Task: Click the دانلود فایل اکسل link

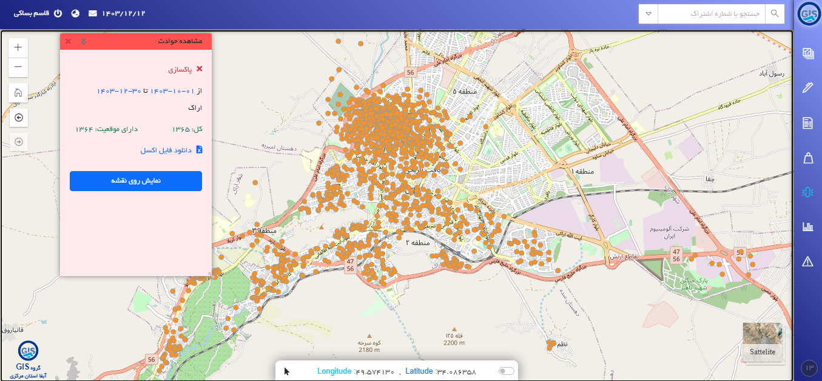Action: coord(166,150)
